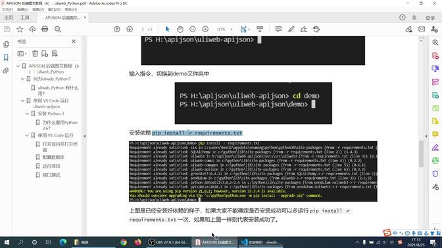Collapse the root APIJSON bookmark
This screenshot has height=248, width=442.
click(18, 66)
